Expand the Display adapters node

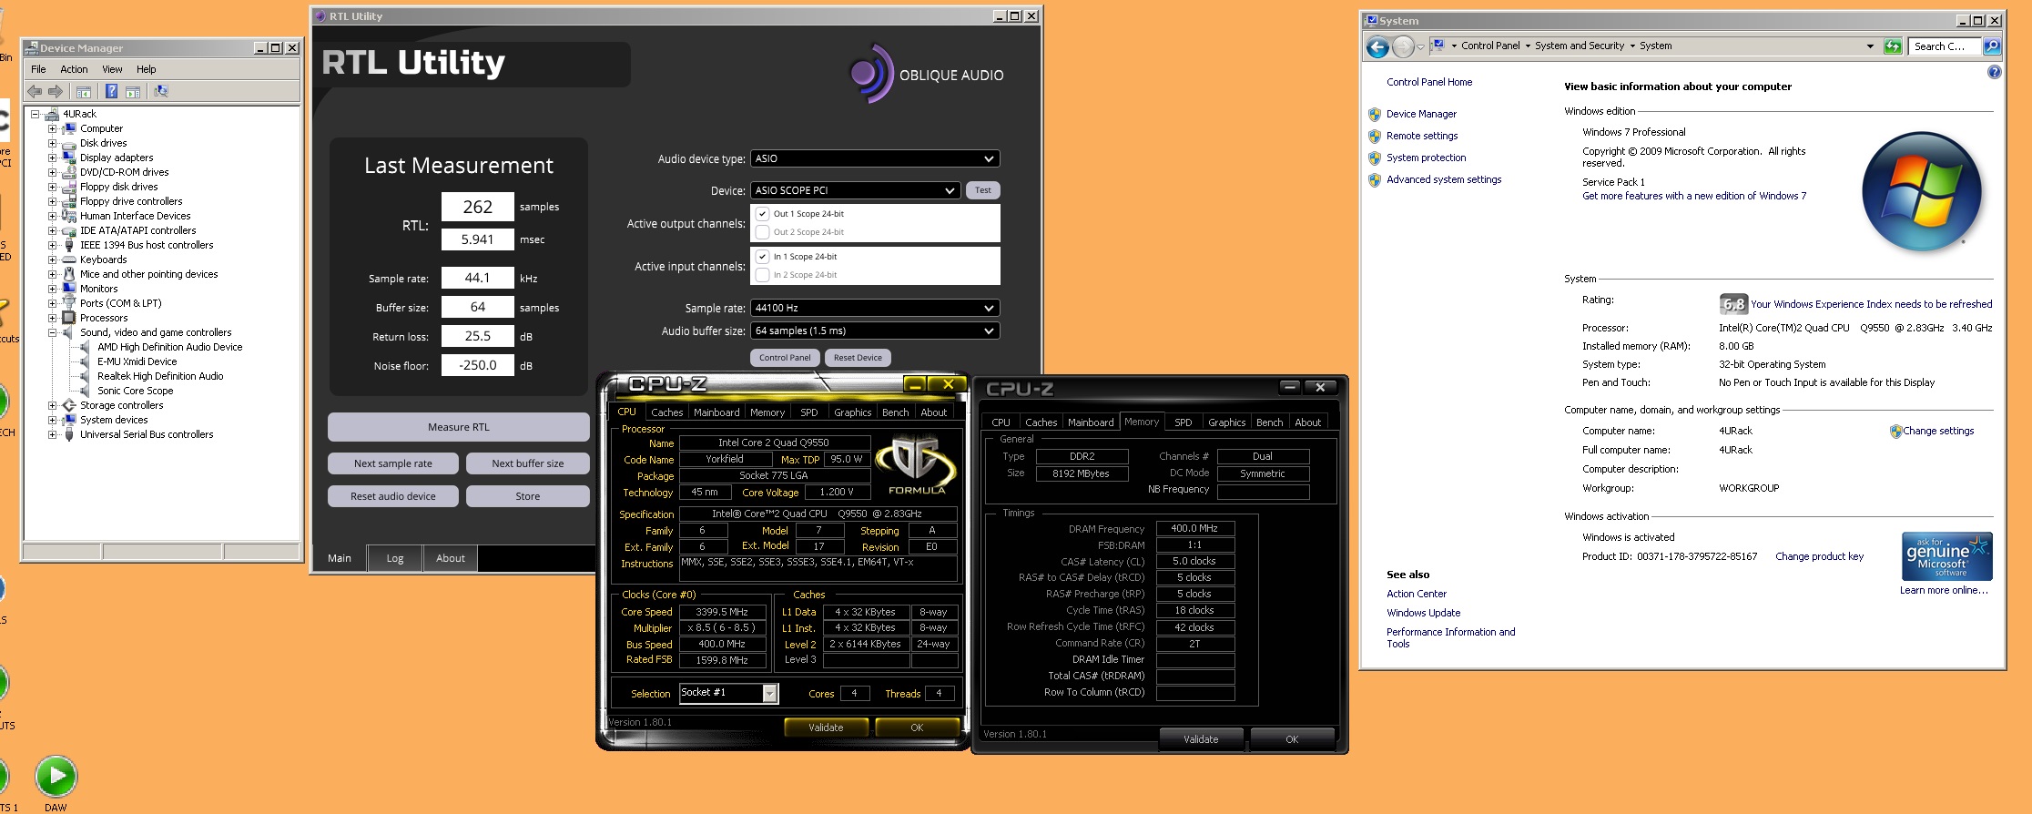(53, 158)
